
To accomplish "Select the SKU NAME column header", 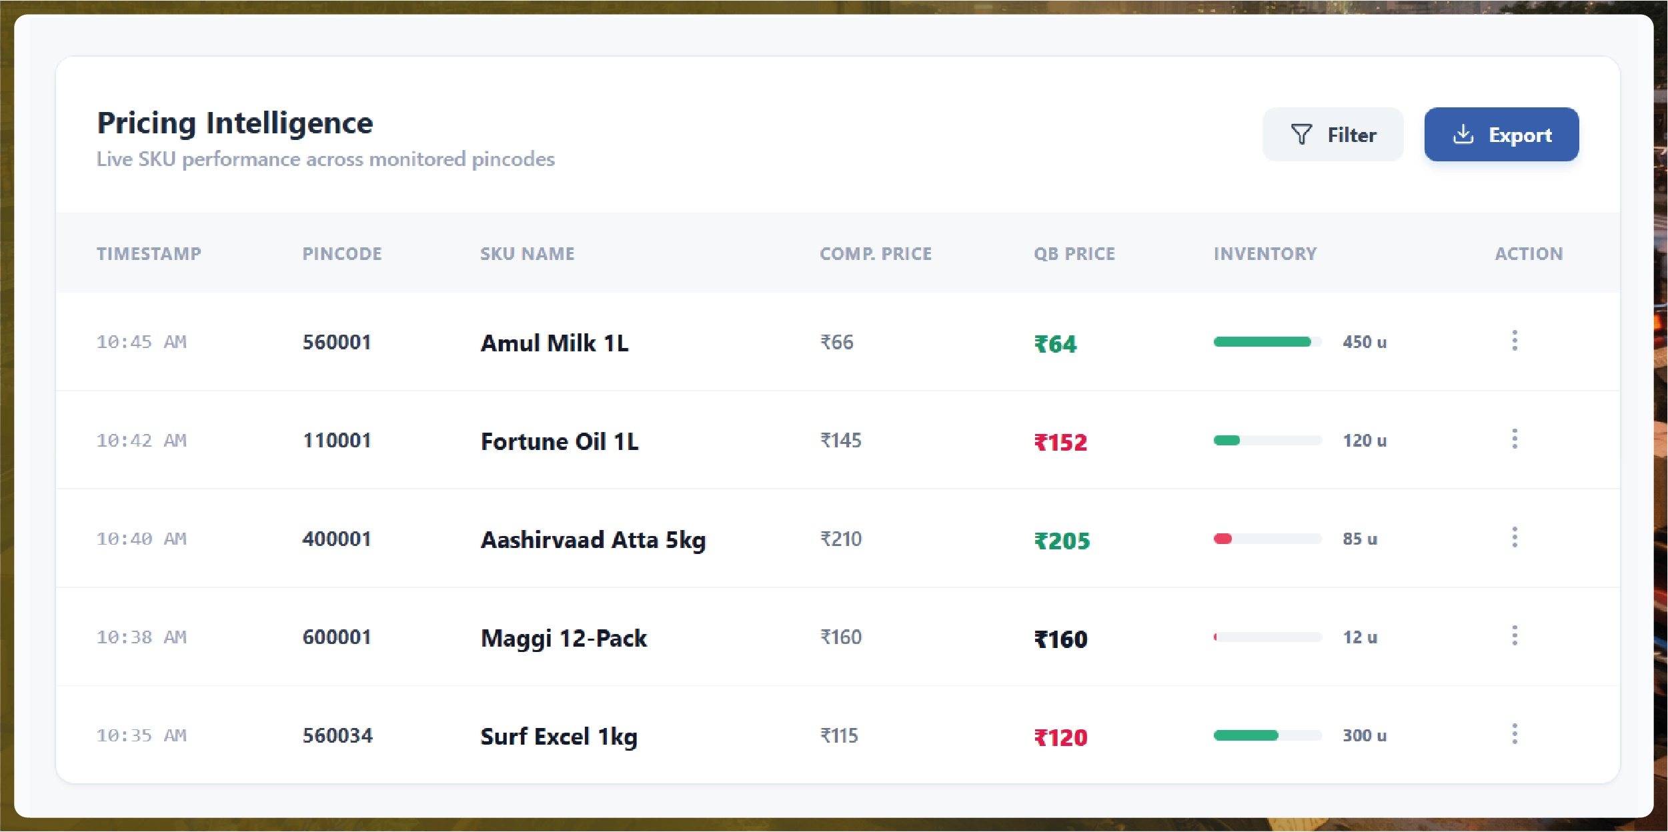I will click(x=527, y=253).
